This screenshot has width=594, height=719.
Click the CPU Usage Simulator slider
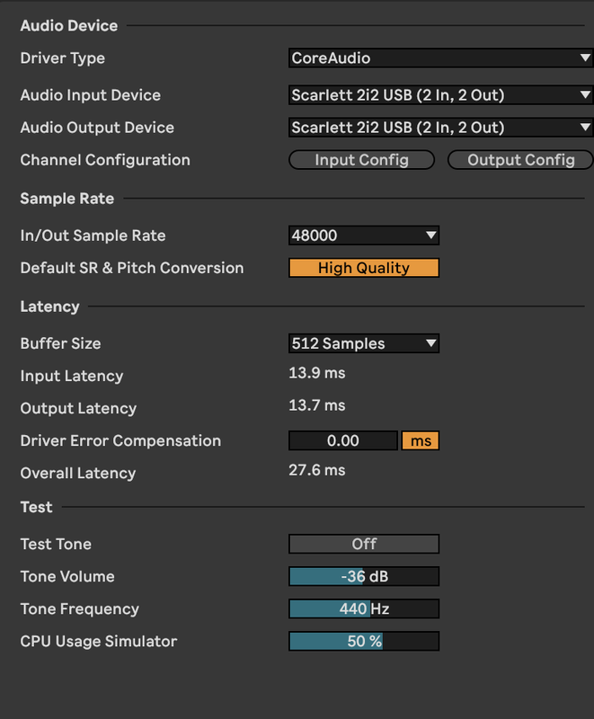tap(364, 641)
